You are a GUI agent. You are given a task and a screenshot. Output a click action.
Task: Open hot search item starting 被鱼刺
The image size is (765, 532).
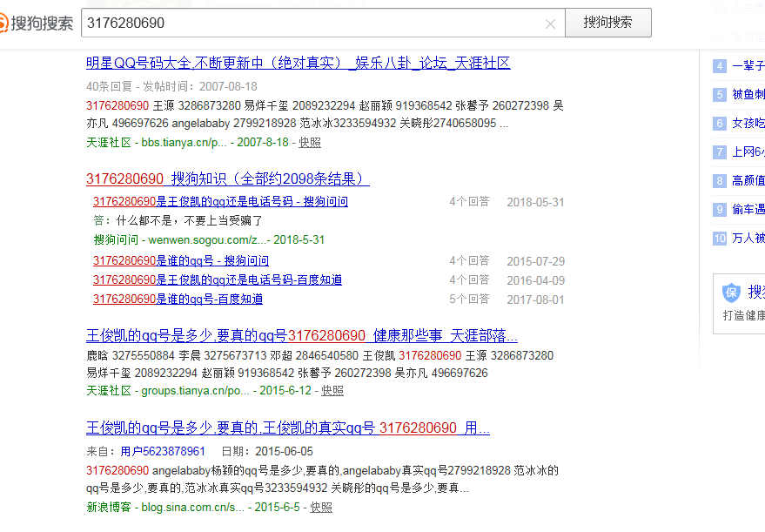(x=748, y=94)
